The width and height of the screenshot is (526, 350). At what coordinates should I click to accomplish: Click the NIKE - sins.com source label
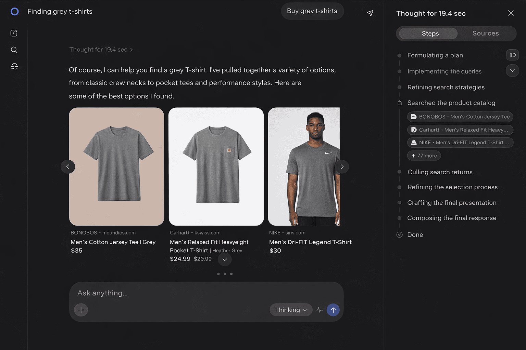point(287,233)
